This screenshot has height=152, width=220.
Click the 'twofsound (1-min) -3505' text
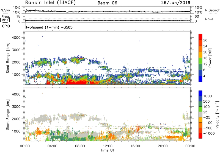(49, 27)
